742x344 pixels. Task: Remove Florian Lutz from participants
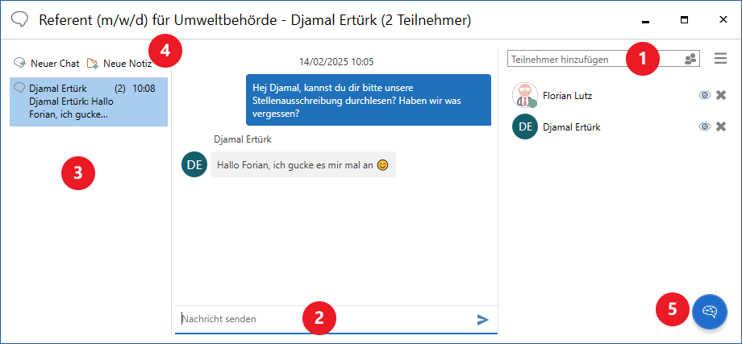tap(721, 95)
